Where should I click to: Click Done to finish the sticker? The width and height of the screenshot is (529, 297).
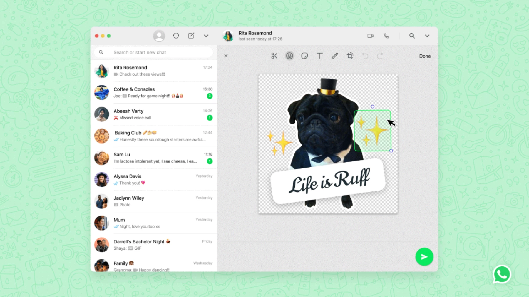[425, 56]
